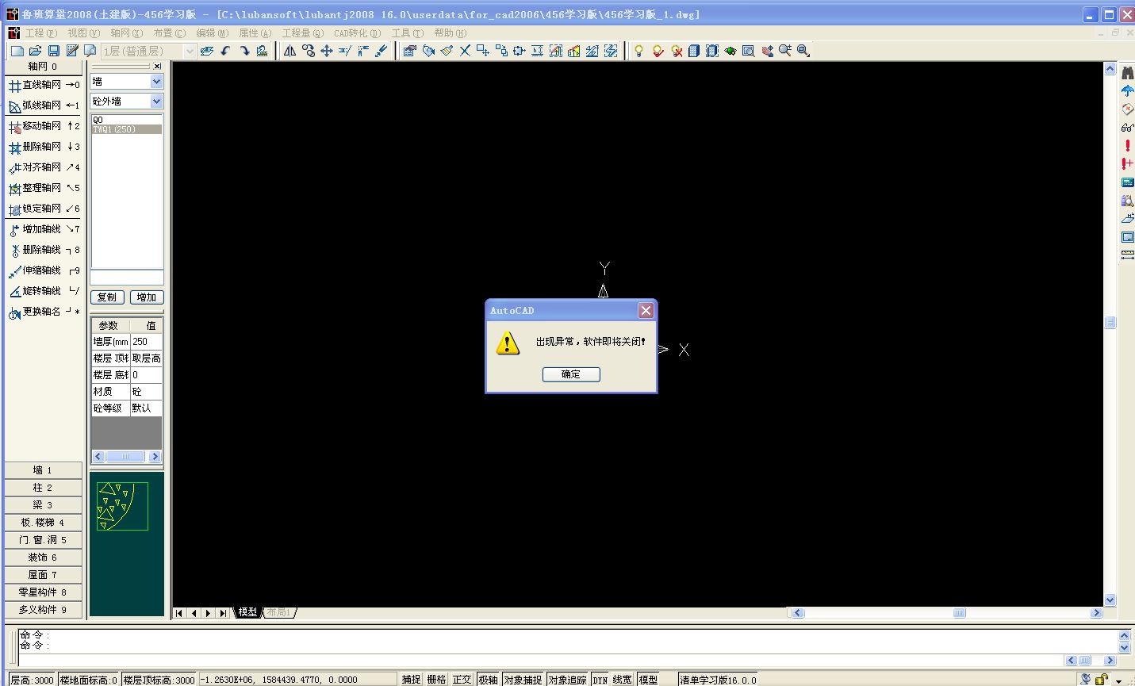Click the binoculars icon on right toolbar
1135x686 pixels.
coord(1127,73)
